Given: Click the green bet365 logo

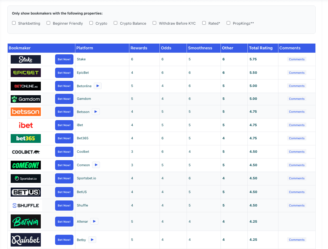Looking at the screenshot, I should (26, 138).
